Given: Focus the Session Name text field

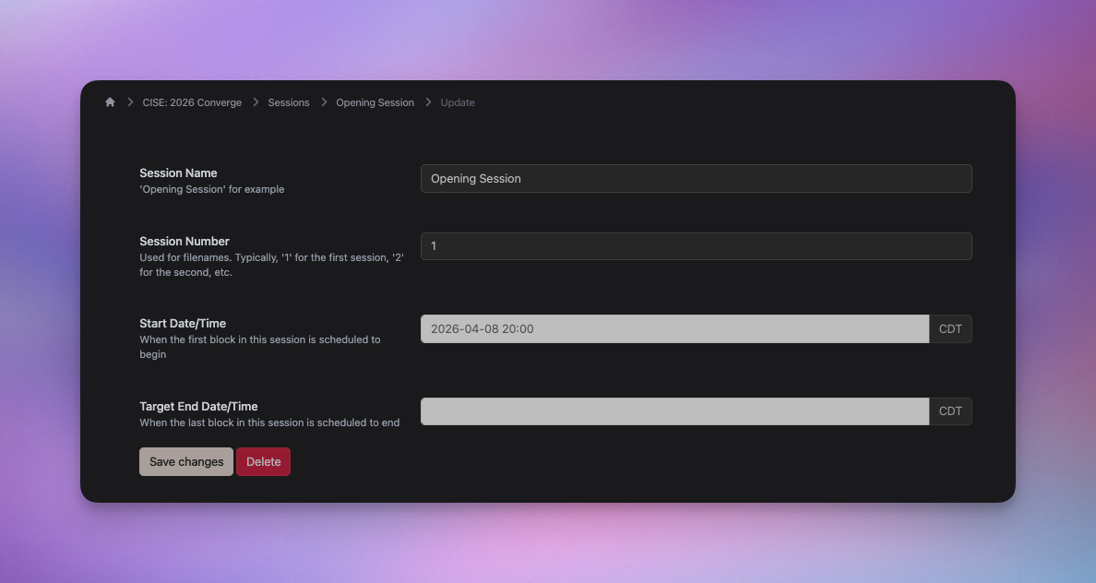Looking at the screenshot, I should (696, 179).
